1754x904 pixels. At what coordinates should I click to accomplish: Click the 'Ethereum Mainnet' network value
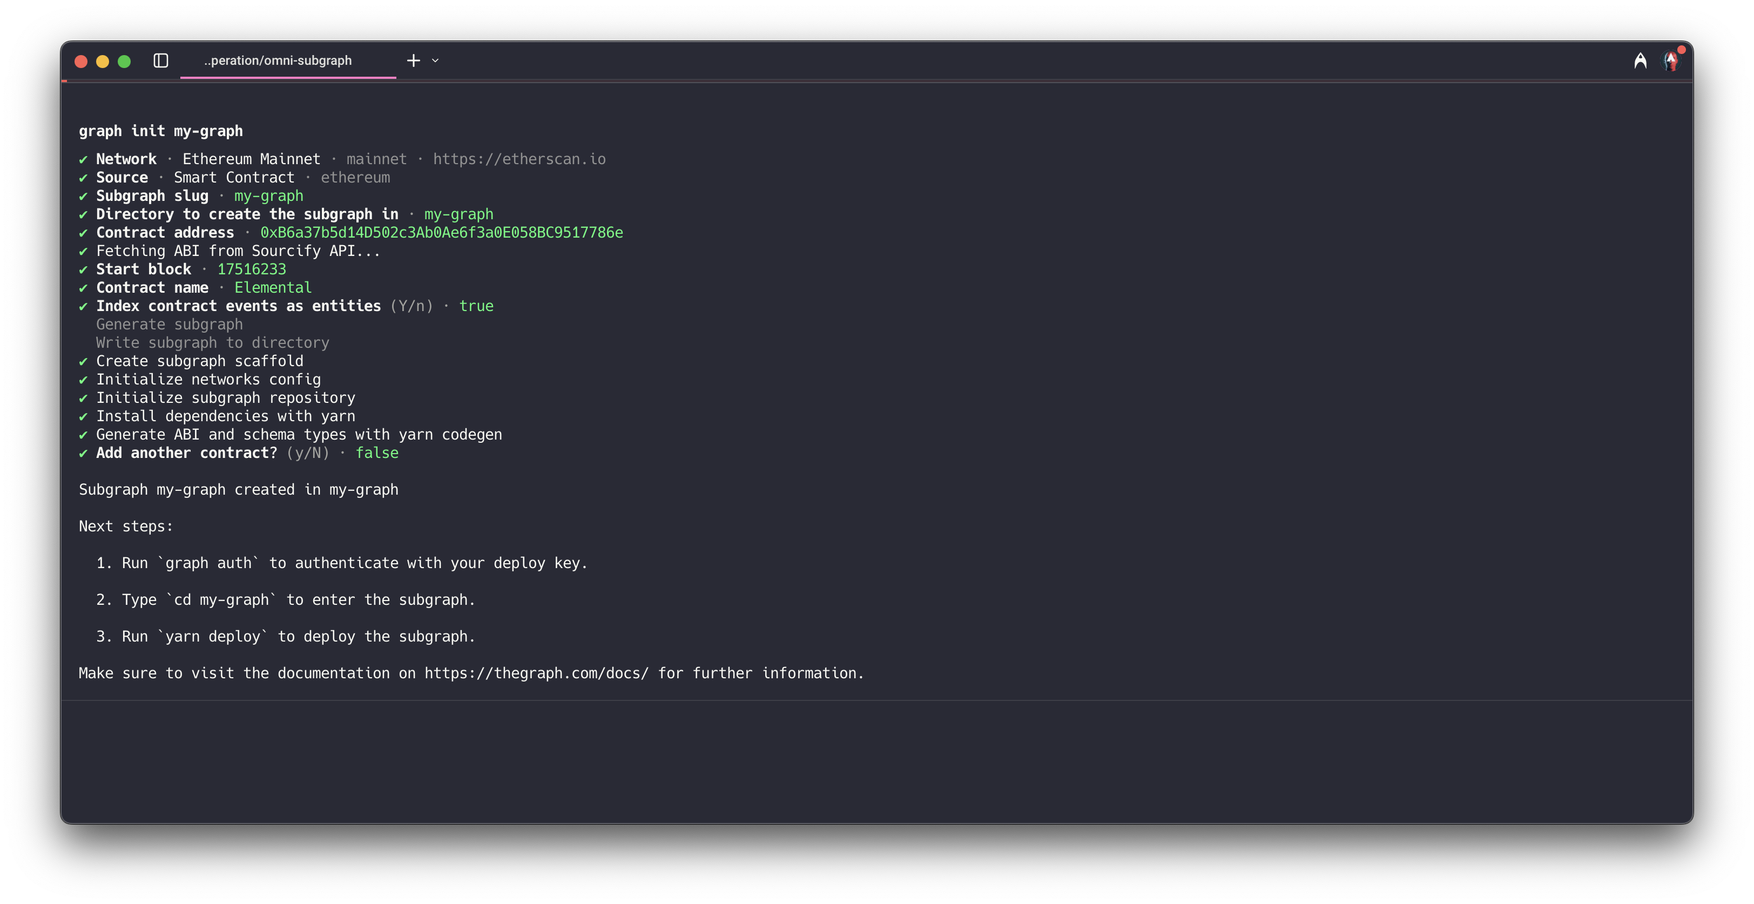pyautogui.click(x=251, y=159)
